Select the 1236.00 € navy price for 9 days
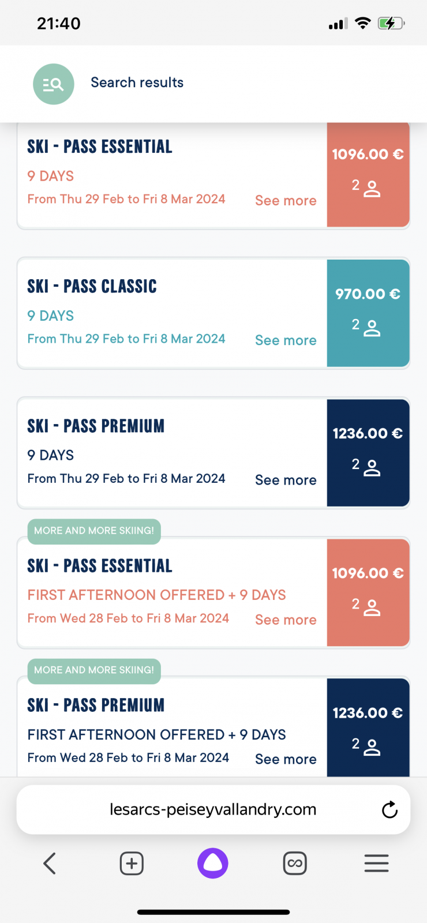Image resolution: width=427 pixels, height=923 pixels. click(x=368, y=453)
